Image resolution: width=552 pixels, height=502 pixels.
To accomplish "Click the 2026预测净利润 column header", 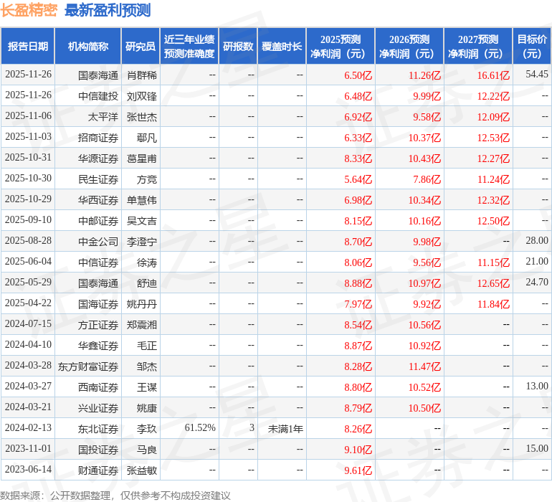I will tap(409, 47).
